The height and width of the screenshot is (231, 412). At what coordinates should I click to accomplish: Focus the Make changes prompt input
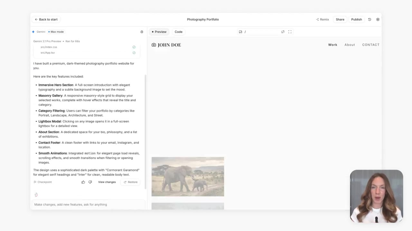point(88,204)
